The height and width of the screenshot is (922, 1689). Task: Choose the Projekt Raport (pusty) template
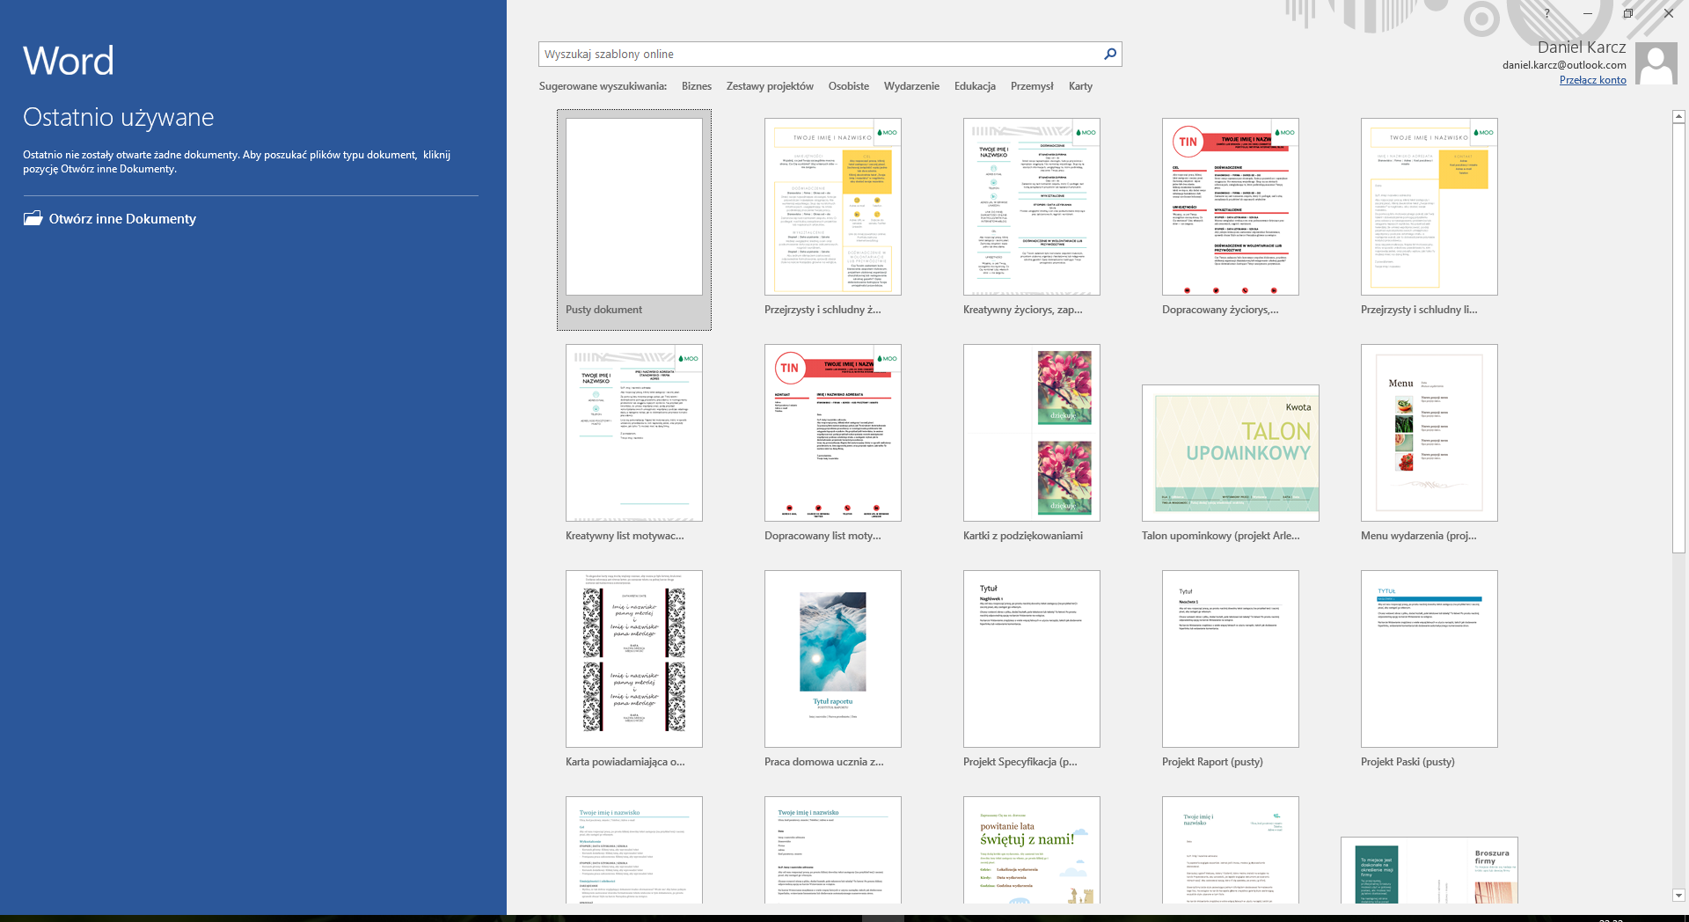pos(1230,659)
